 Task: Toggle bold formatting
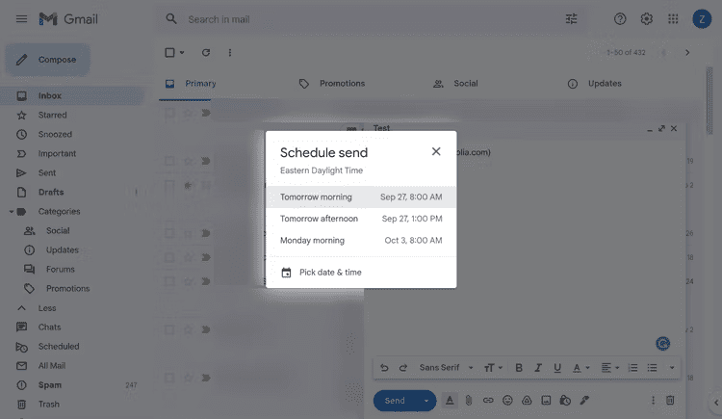point(519,368)
